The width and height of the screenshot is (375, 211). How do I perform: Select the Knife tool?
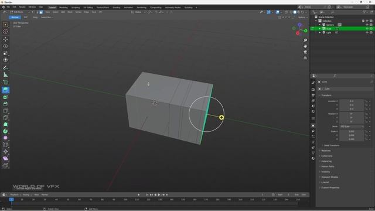(x=5, y=117)
